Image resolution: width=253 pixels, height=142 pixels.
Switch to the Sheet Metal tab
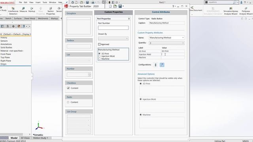click(30, 19)
